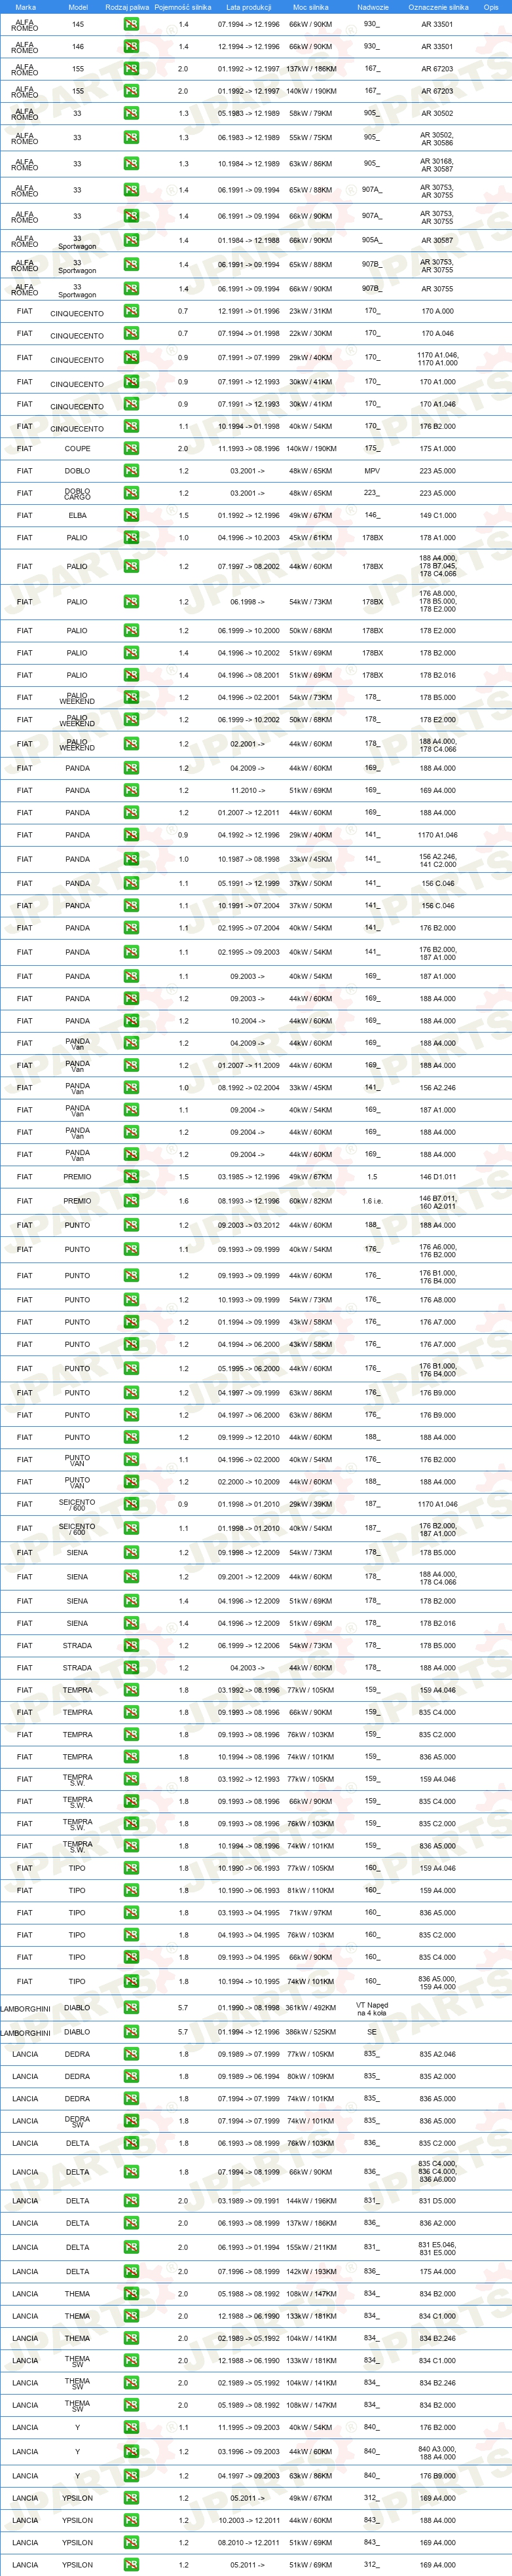Click the petrol icon for Alfa Romeo 145
This screenshot has height=2576, width=512.
tap(131, 24)
